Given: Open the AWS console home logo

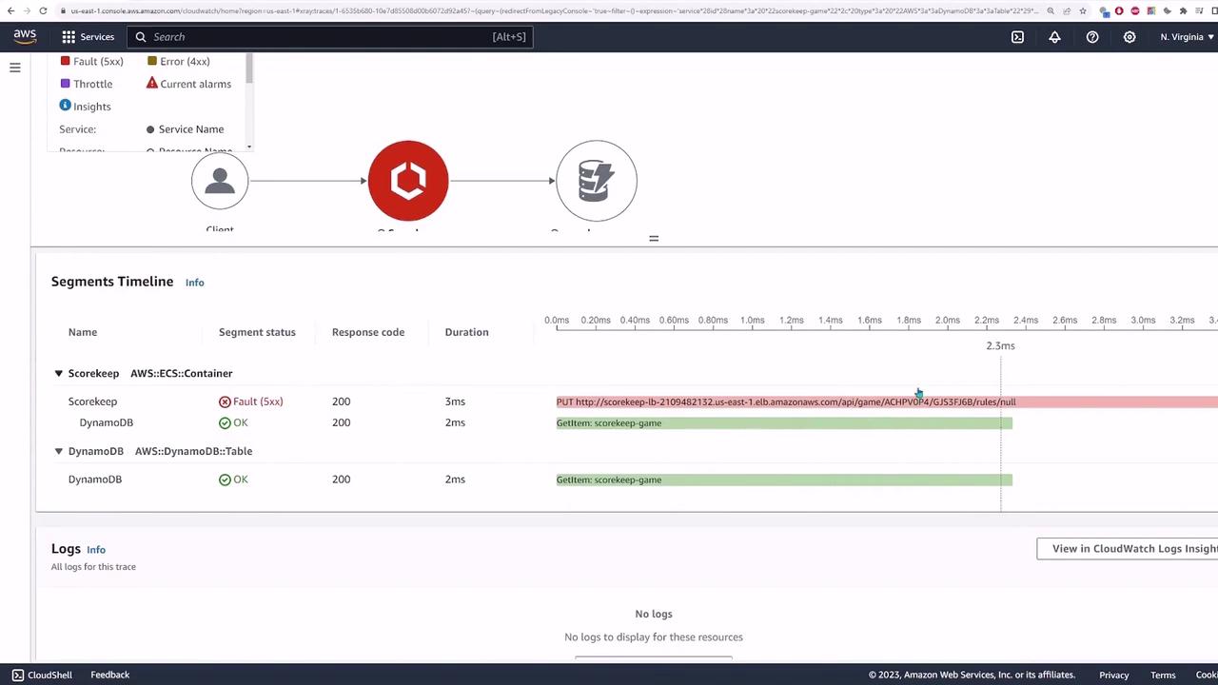Looking at the screenshot, I should 25,36.
